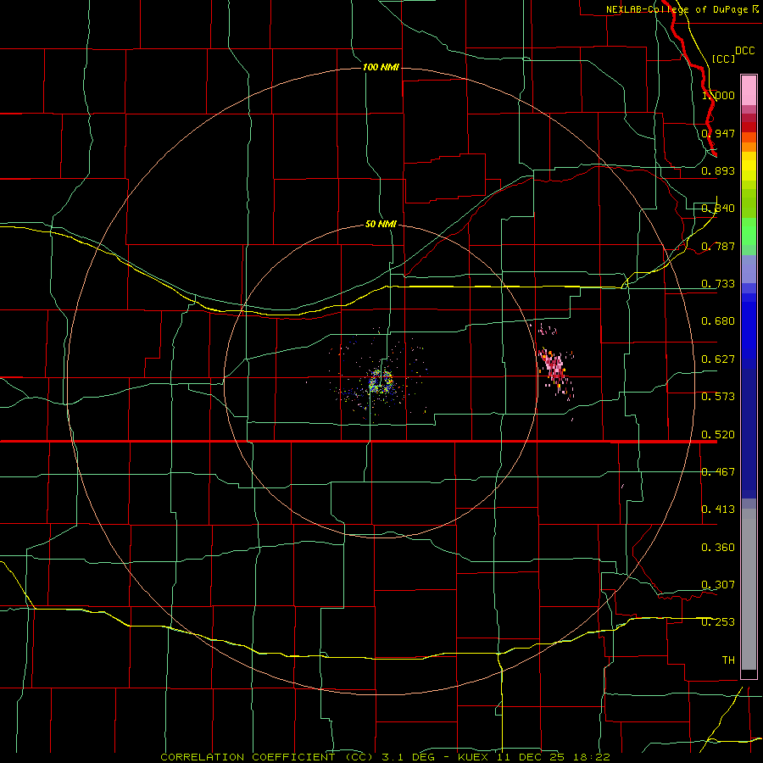Select the 0.413 scale value
The width and height of the screenshot is (763, 763).
pyautogui.click(x=718, y=510)
